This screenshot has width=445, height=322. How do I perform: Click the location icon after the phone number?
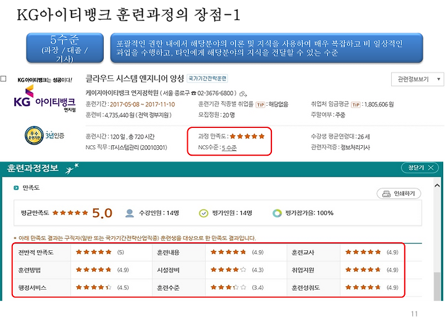(x=243, y=93)
